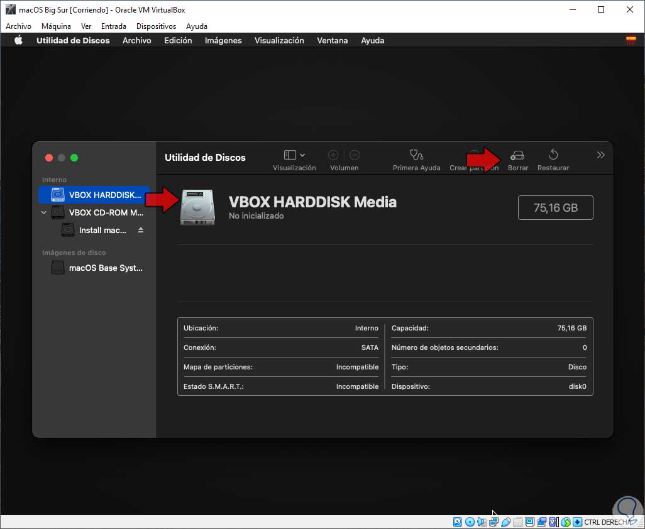
Task: Show more toolbar items via double chevron
Action: [600, 155]
